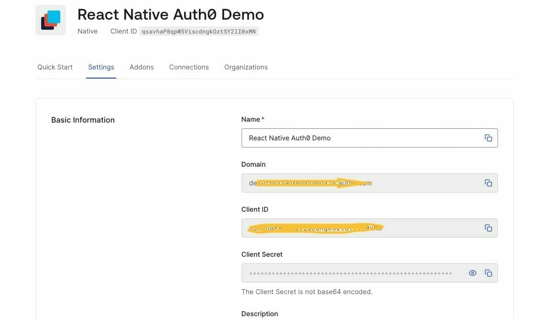Click the copy icon beside the Name field
This screenshot has height=319, width=553.
pyautogui.click(x=488, y=137)
